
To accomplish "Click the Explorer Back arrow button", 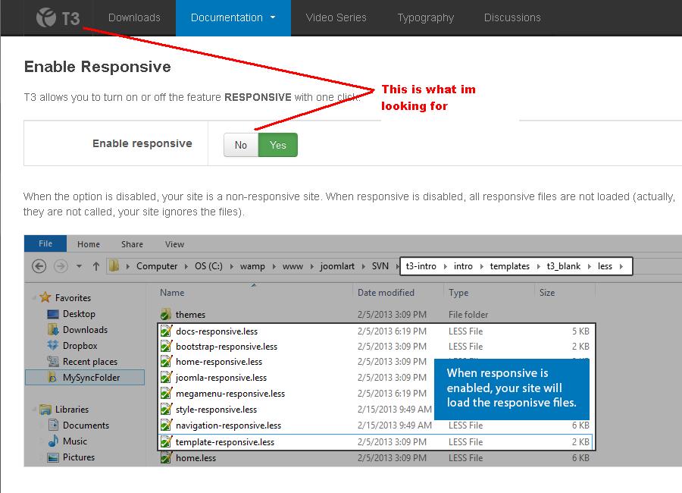I will 39,266.
